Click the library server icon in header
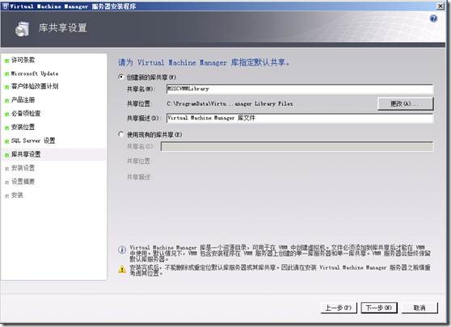Image resolution: width=451 pixels, height=327 pixels. pyautogui.click(x=22, y=29)
